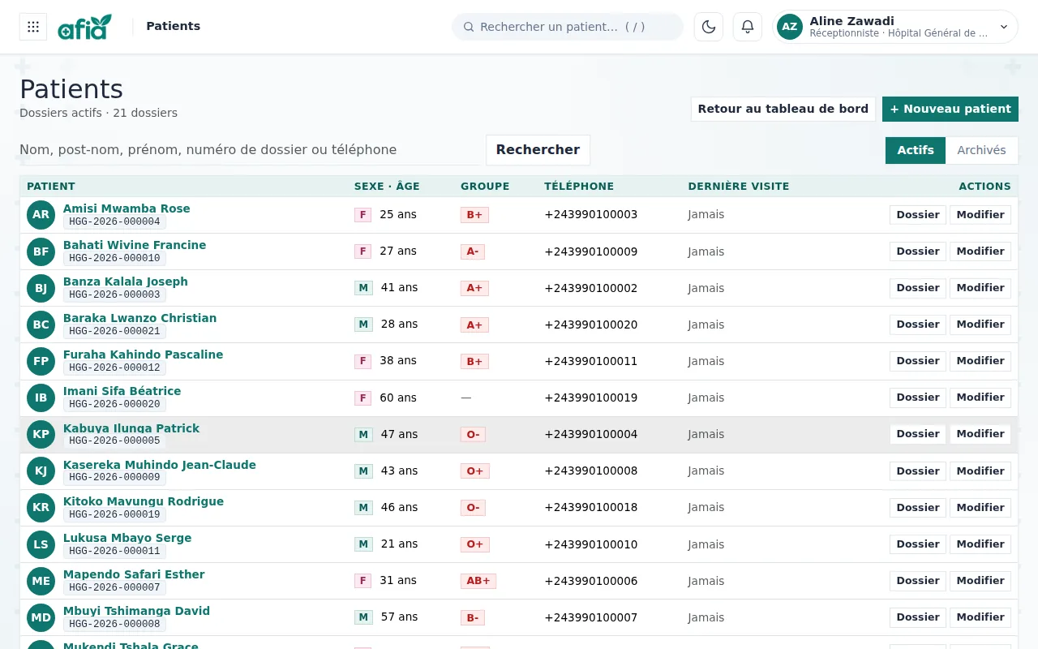Expand the Aline Zawadi account chevron
This screenshot has height=649, width=1038.
point(1003,27)
